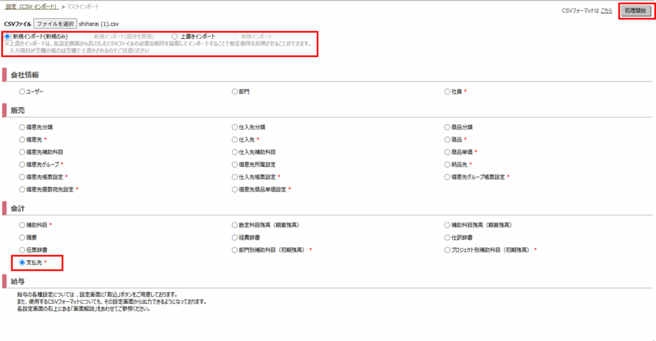The image size is (656, 341).
Task: Select the ユーザー radio button
Action: pos(22,91)
